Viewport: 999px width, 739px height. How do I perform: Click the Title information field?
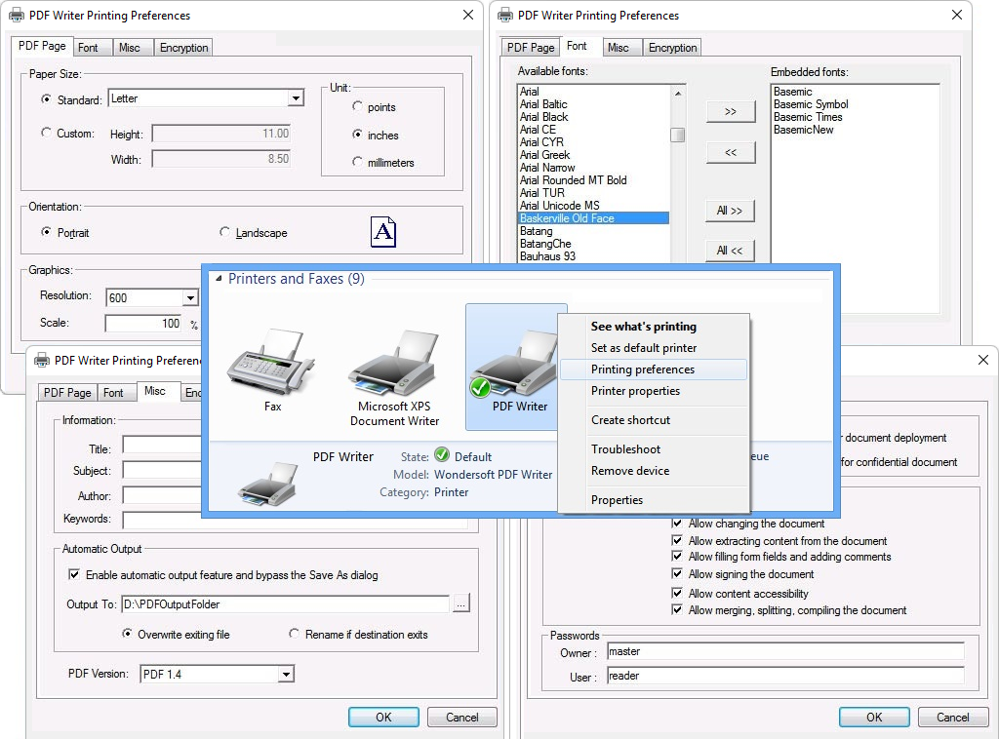coord(163,445)
